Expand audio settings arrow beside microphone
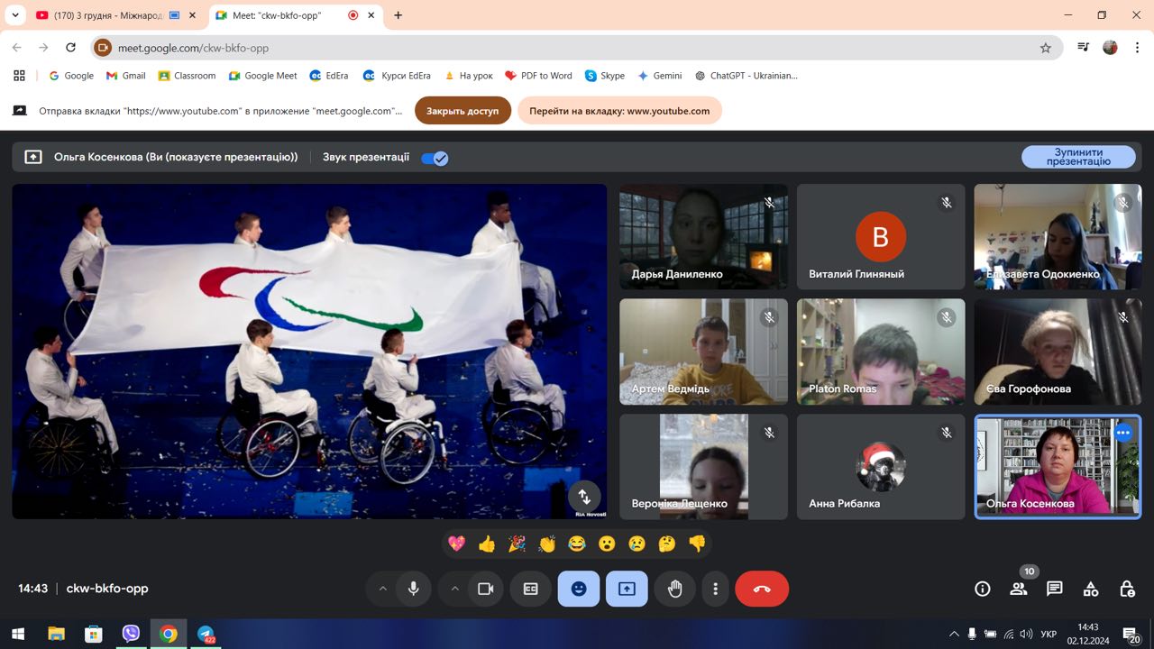Viewport: 1154px width, 649px height. tap(382, 589)
